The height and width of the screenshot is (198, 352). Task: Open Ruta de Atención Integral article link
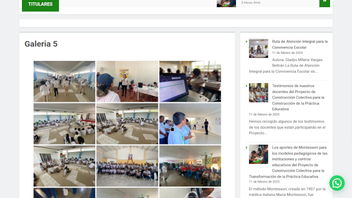[x=300, y=45]
